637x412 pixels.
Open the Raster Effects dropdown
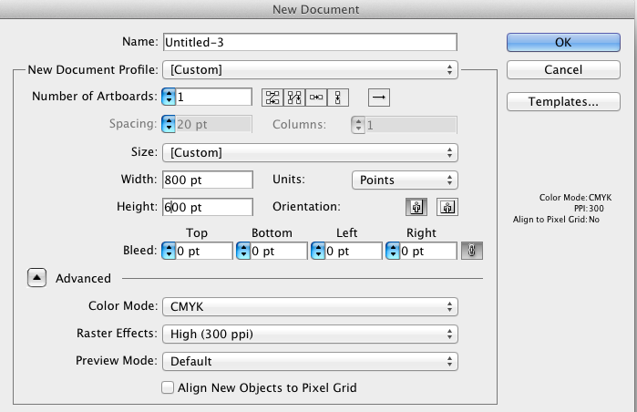309,334
